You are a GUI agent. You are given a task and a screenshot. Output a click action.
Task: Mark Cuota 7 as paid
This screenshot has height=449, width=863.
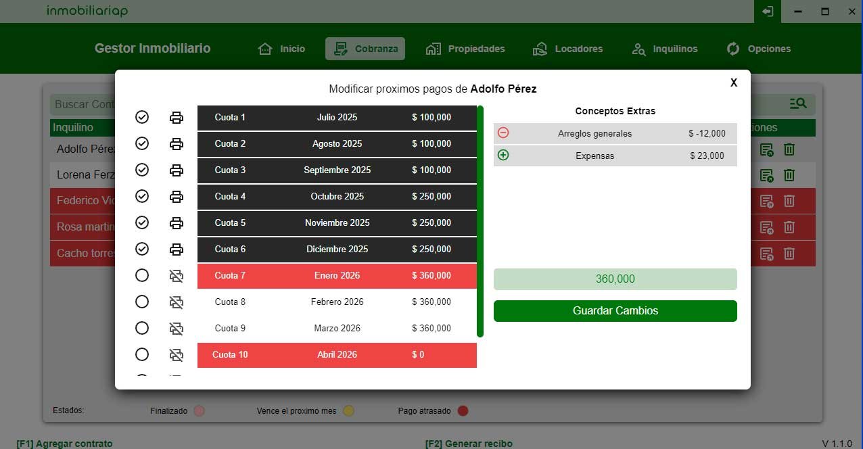(x=142, y=275)
